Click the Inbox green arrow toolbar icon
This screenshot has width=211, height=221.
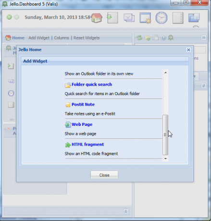(x=112, y=18)
